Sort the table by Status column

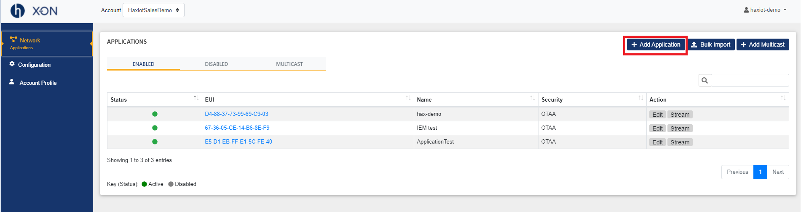coord(155,99)
